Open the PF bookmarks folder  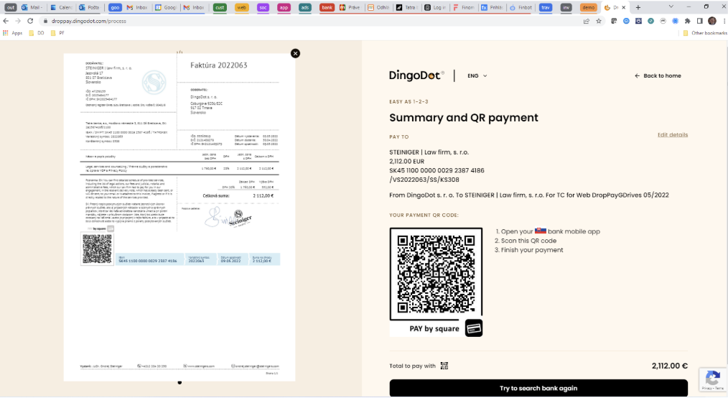pyautogui.click(x=57, y=33)
